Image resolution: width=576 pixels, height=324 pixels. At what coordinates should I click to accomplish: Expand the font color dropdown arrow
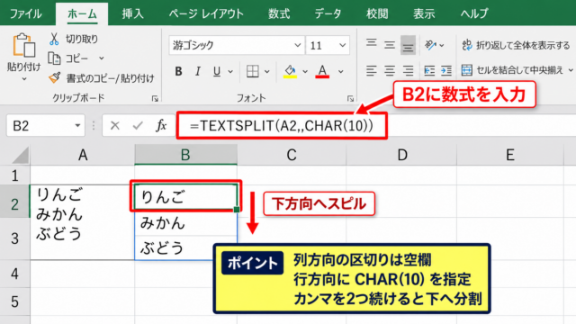coord(341,71)
